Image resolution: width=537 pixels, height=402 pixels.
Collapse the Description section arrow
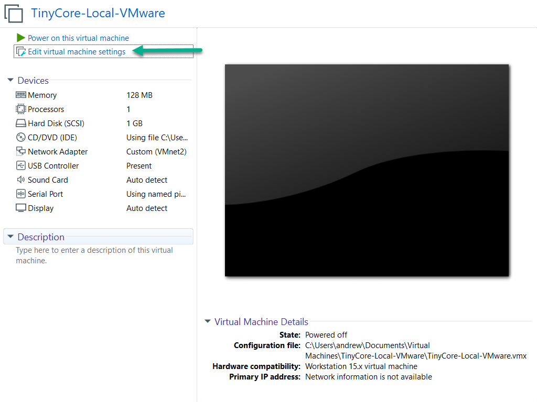tap(10, 237)
